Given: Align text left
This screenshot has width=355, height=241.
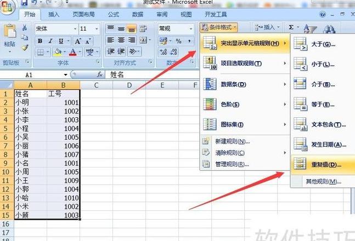Looking at the screenshot, I should coord(110,40).
